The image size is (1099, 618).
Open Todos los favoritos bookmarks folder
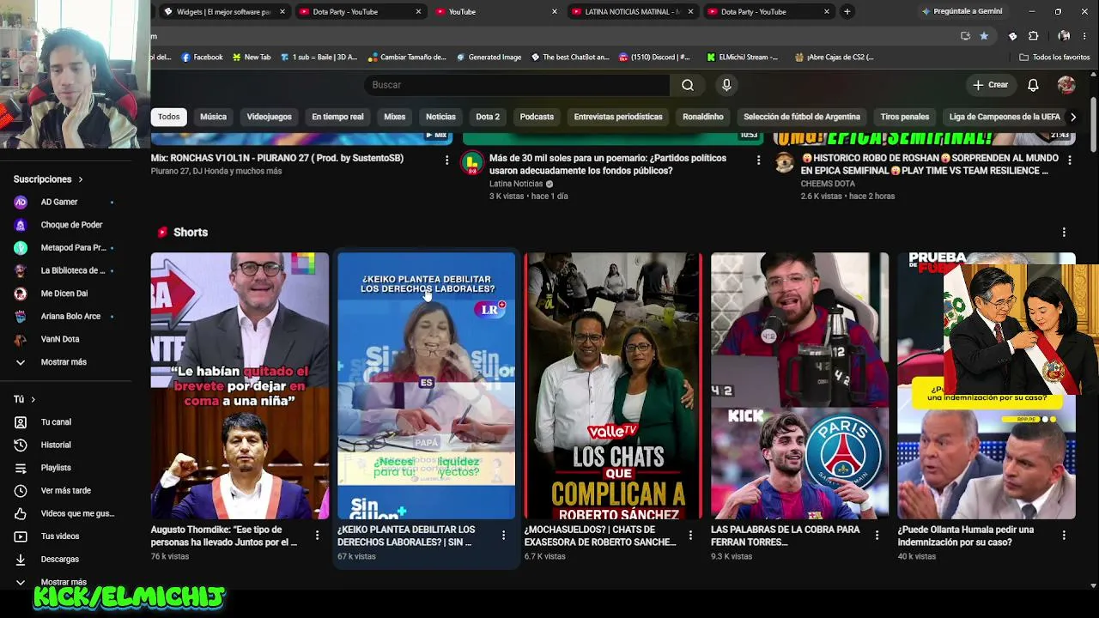point(1054,58)
